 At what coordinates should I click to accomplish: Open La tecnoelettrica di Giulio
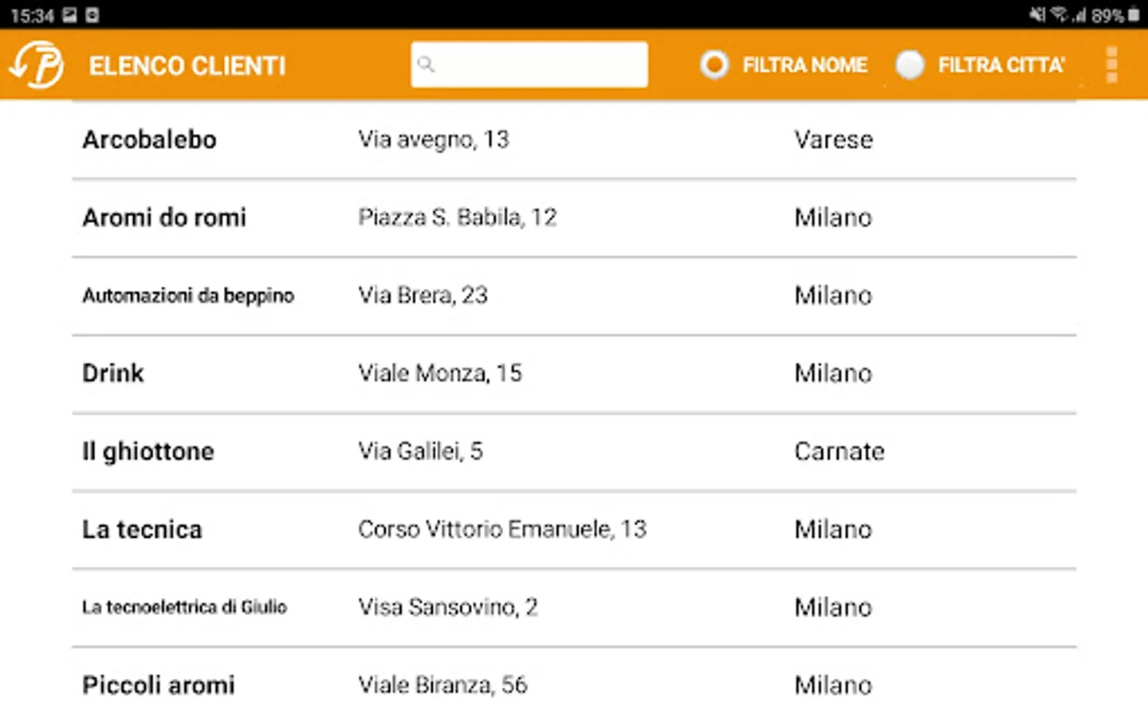pyautogui.click(x=184, y=608)
